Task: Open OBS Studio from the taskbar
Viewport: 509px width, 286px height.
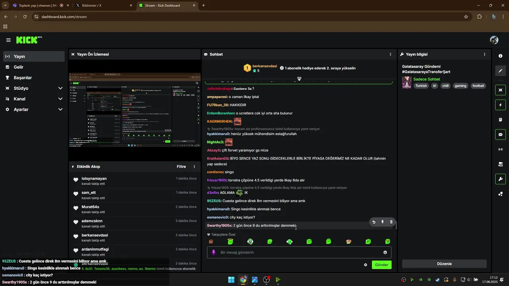Action: tap(266, 280)
